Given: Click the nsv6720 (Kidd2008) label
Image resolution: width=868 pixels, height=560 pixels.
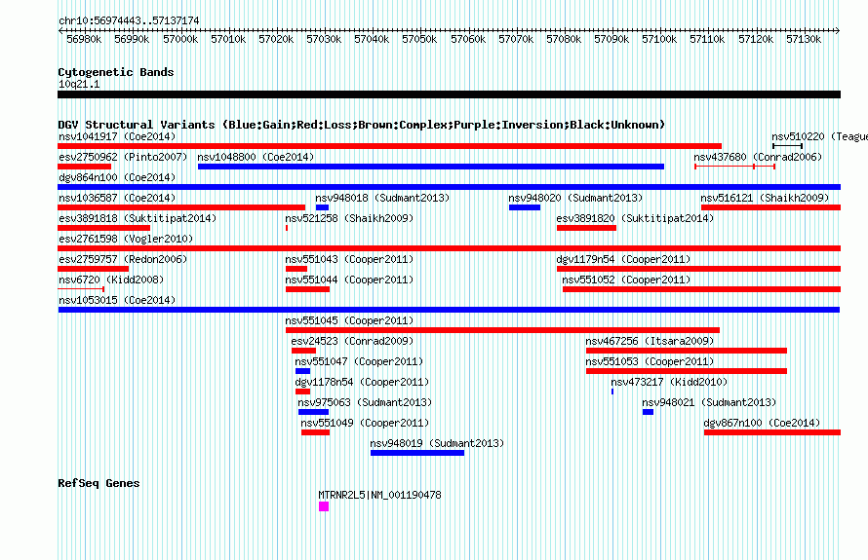Looking at the screenshot, I should click(x=111, y=280).
